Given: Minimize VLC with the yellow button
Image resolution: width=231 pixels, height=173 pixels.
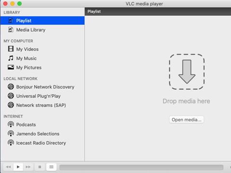Looking at the screenshot, I should click(x=13, y=3).
